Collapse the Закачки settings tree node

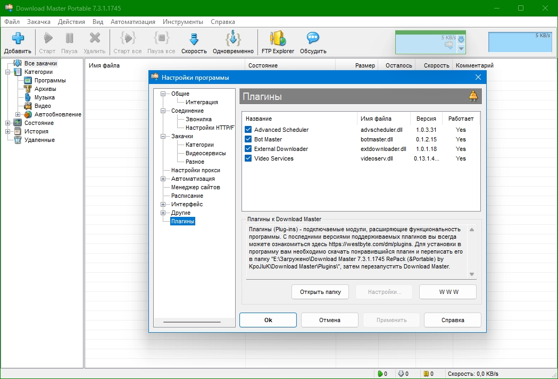(163, 136)
